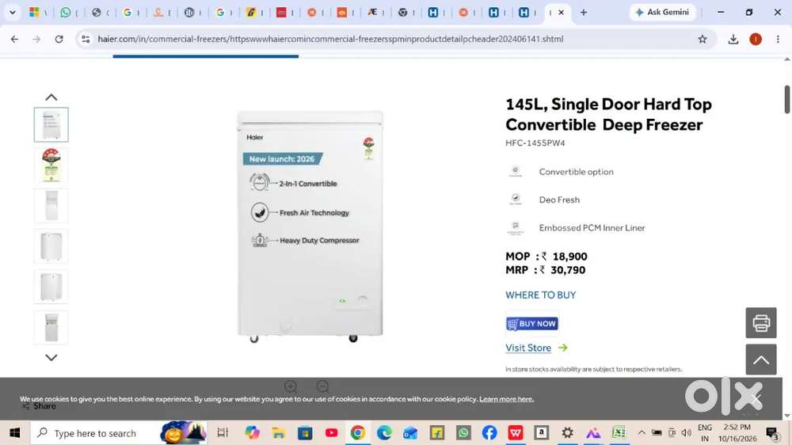Viewport: 792px width, 445px height.
Task: Click the page's vertical scrollbar thumb
Action: point(787,100)
